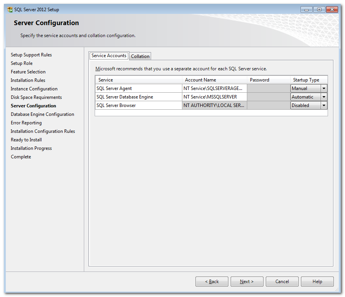The width and height of the screenshot is (345, 297).
Task: Edit the Database Engine account name cell
Action: pos(214,97)
